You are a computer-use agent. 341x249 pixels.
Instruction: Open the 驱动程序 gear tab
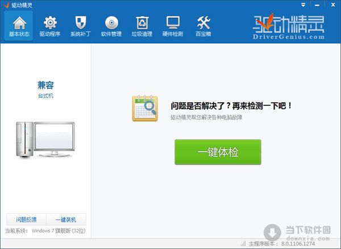pyautogui.click(x=50, y=26)
